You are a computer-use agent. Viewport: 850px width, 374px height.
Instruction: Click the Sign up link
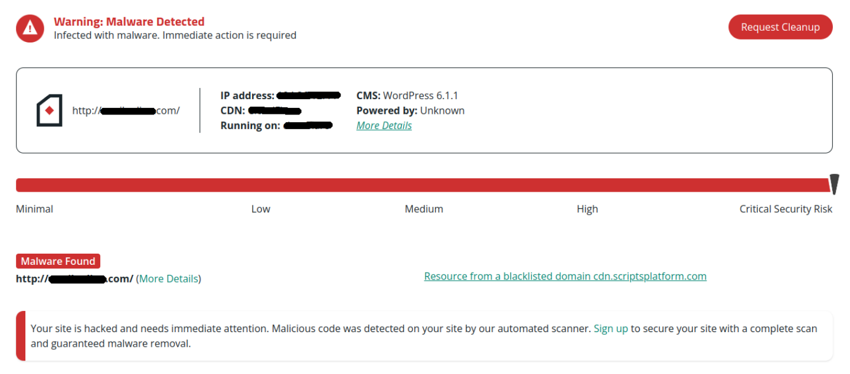tap(611, 329)
